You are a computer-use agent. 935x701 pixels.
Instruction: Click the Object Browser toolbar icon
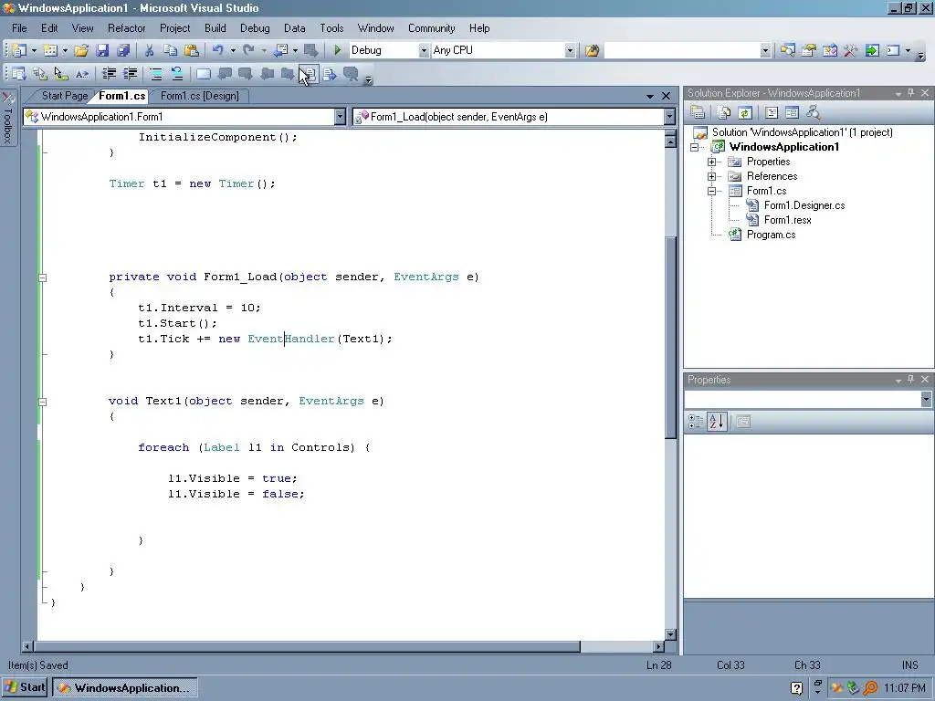tap(829, 51)
